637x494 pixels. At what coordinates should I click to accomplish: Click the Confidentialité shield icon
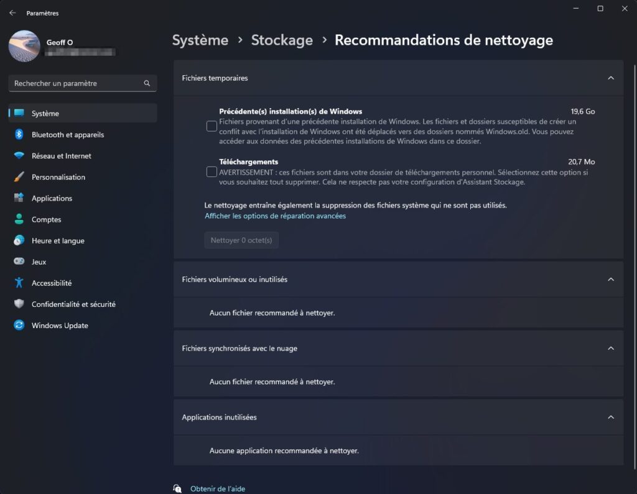pos(19,304)
